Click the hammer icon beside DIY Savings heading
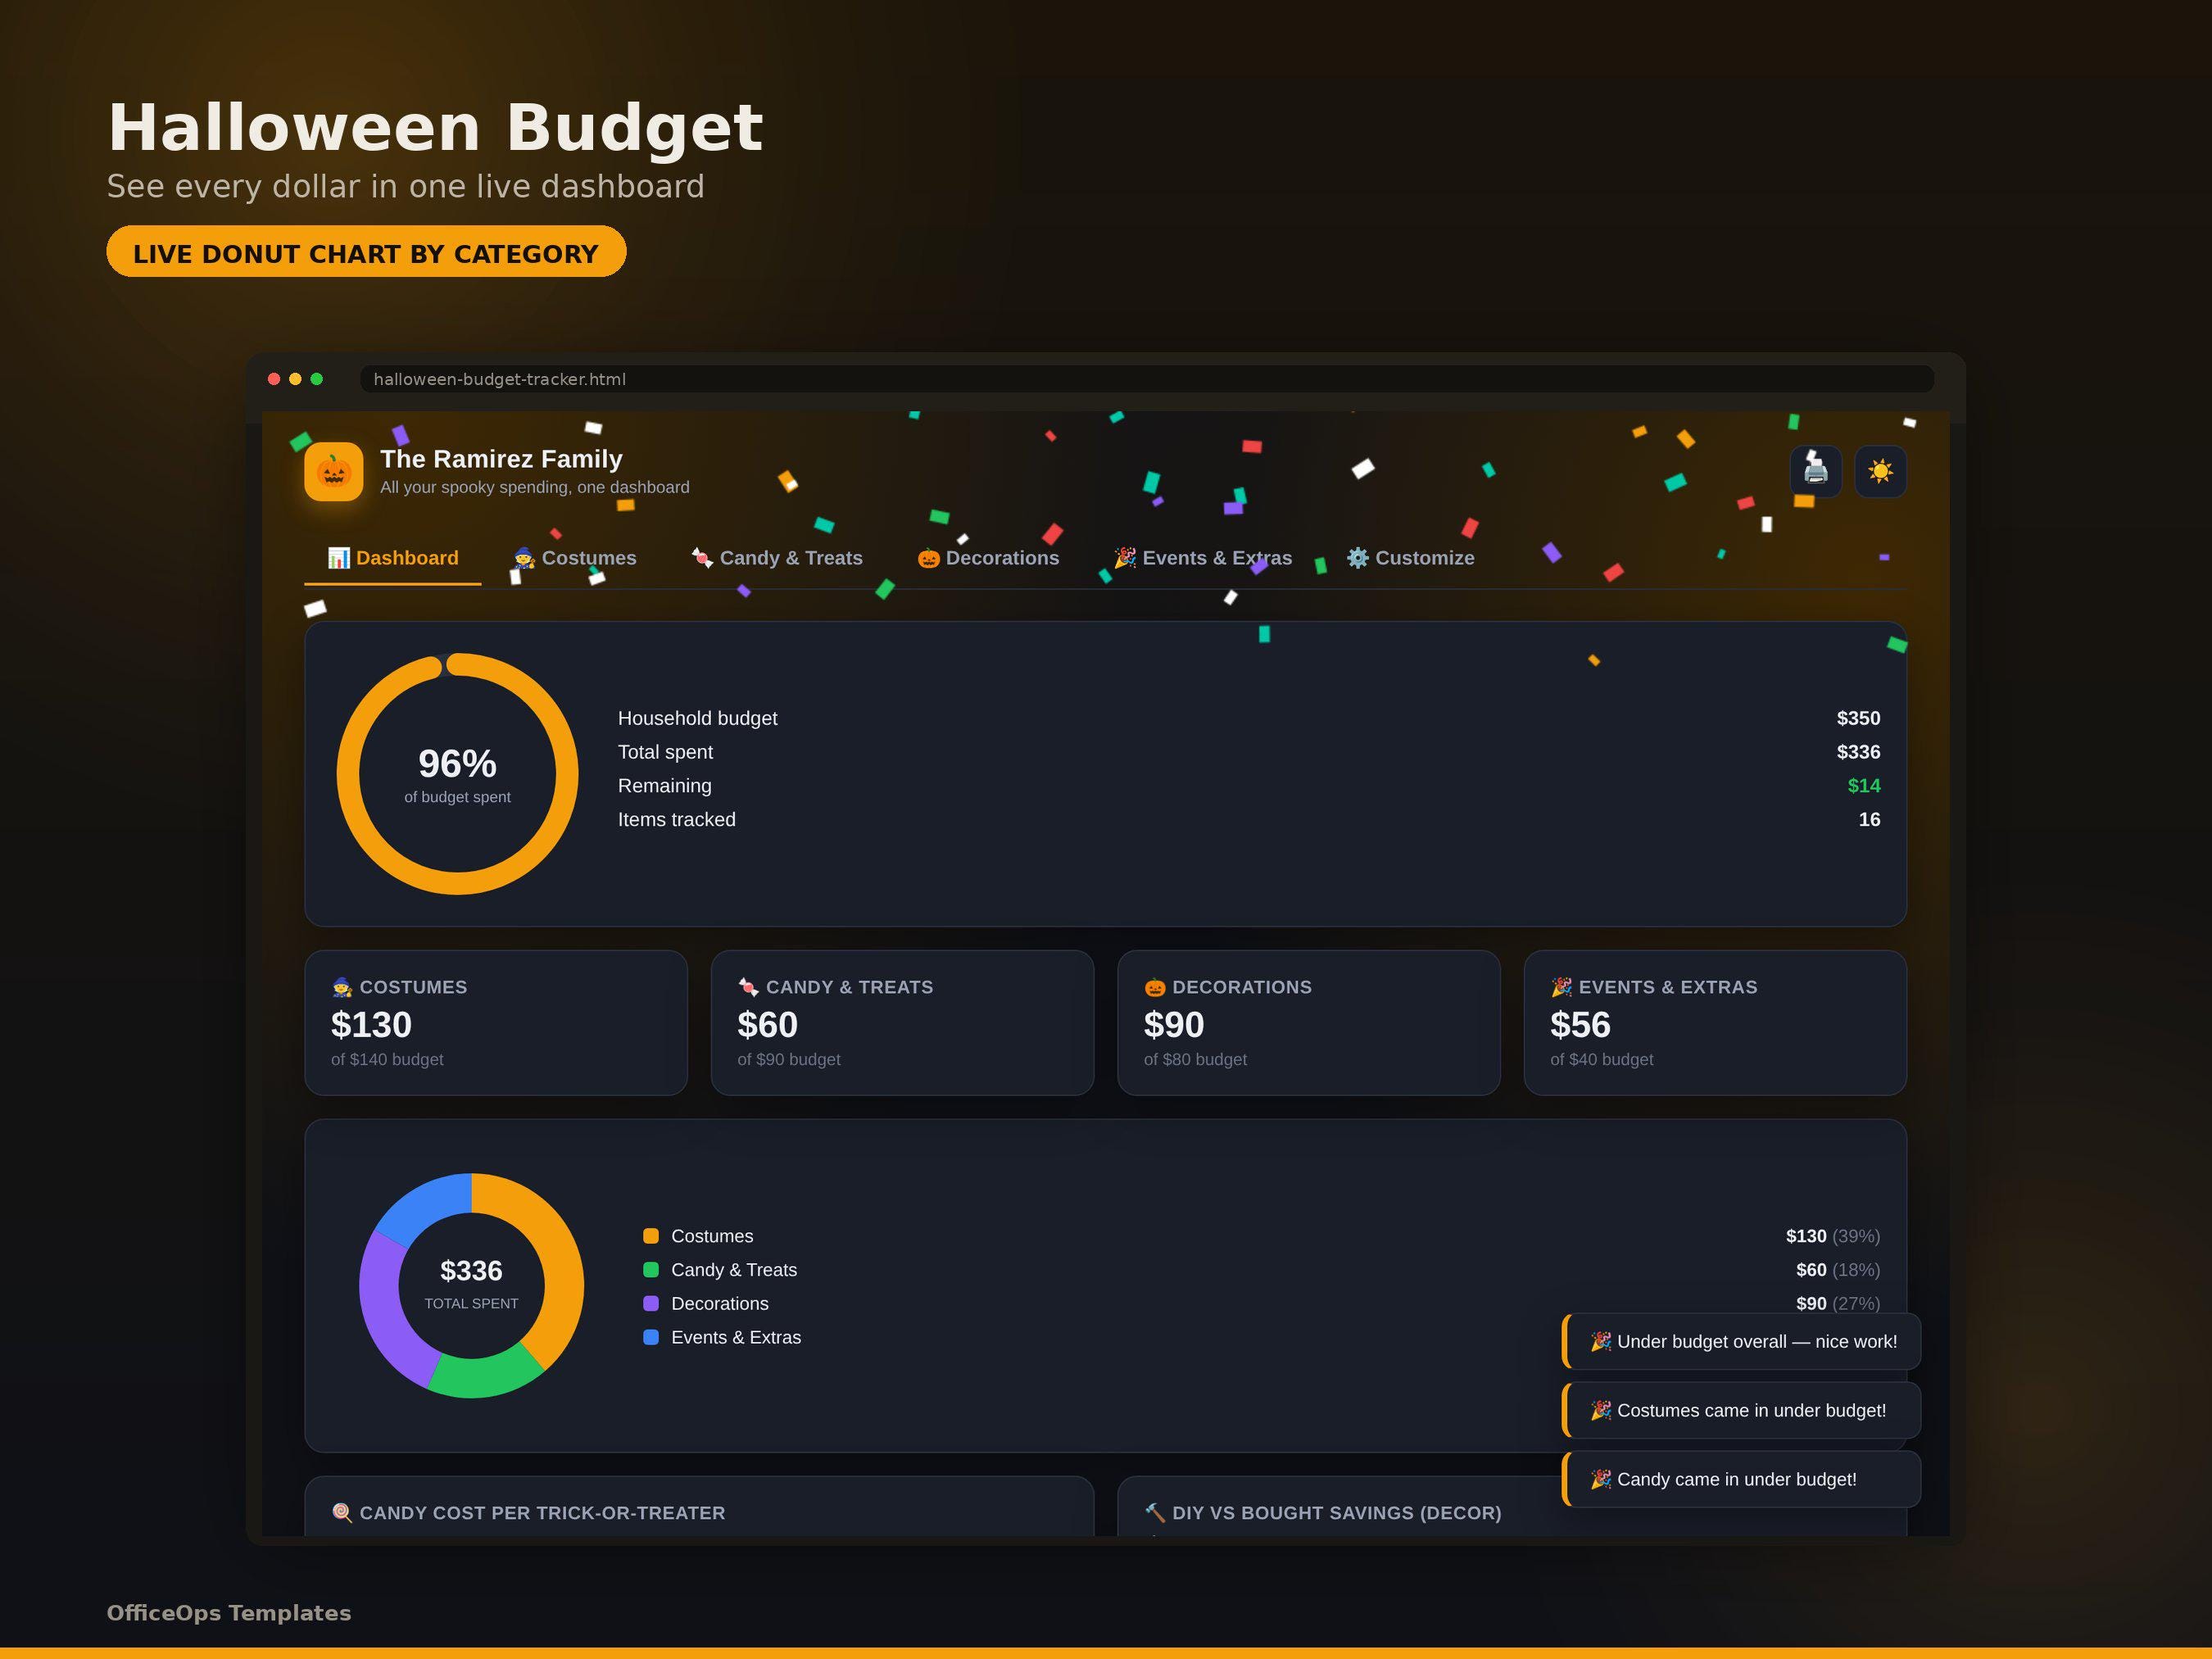 pyautogui.click(x=1155, y=1513)
